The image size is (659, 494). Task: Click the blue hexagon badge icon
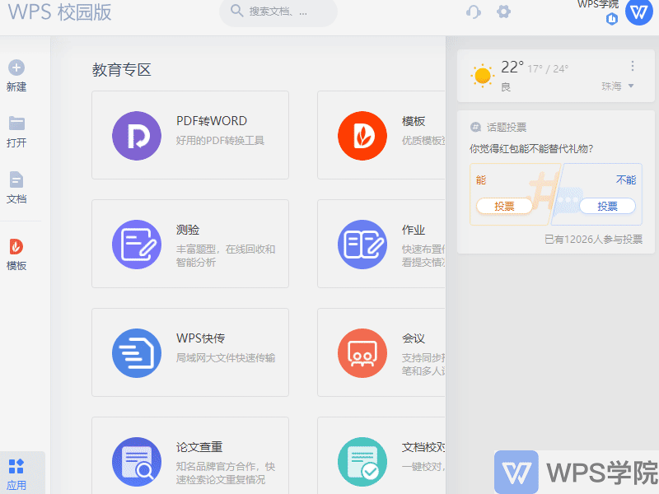(612, 19)
